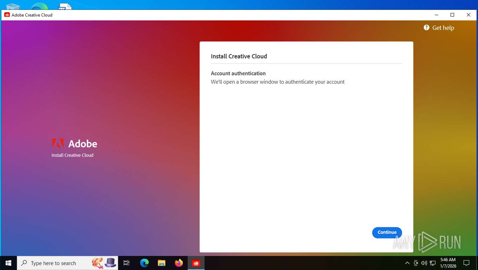The image size is (478, 270).
Task: Click the Account authentication label
Action: click(238, 73)
